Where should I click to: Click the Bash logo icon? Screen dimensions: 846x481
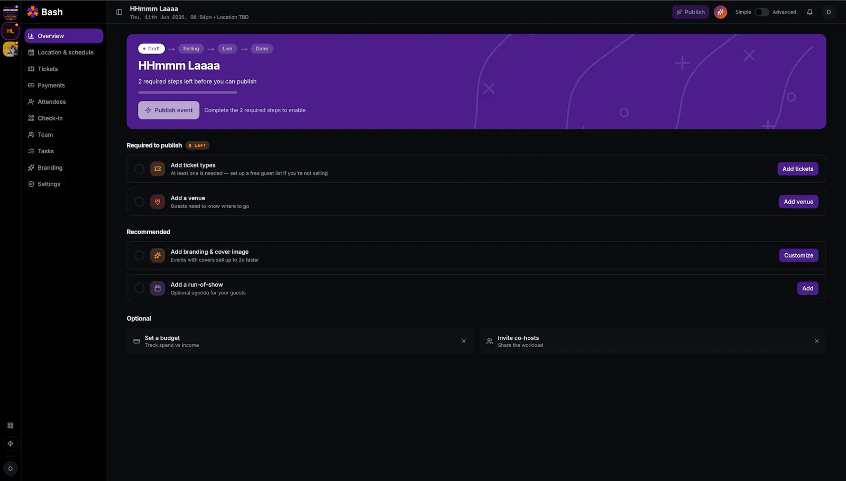(33, 12)
